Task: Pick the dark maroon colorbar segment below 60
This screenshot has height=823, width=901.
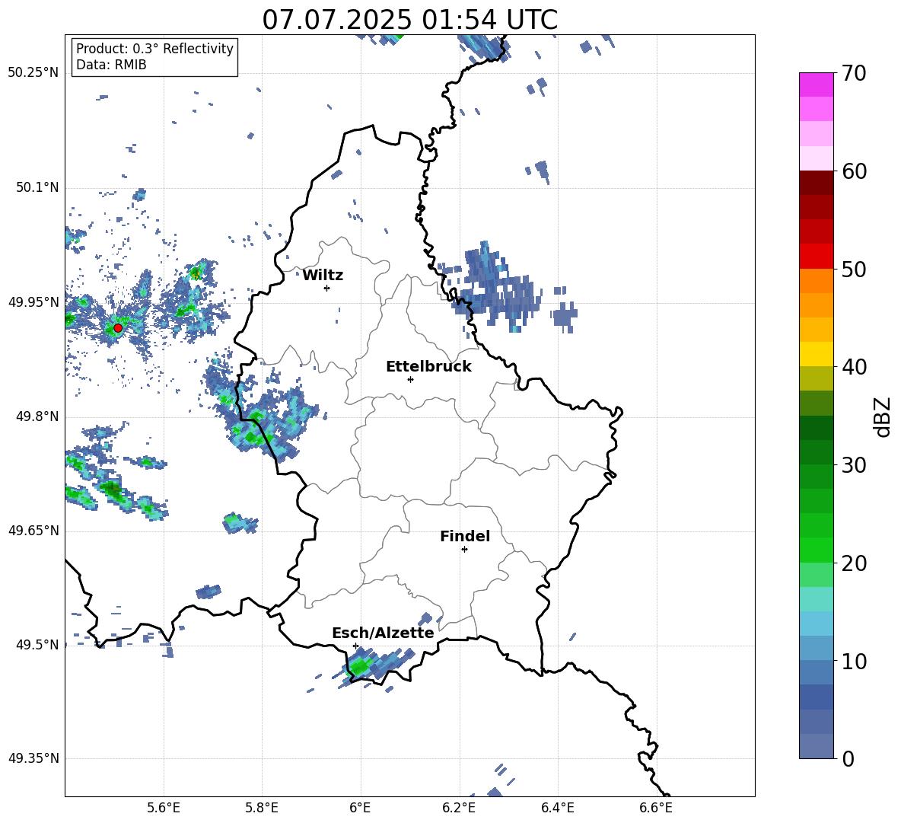Action: (816, 183)
